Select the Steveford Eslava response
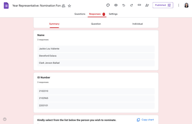The height and width of the screenshot is (124, 192). [x=96, y=56]
